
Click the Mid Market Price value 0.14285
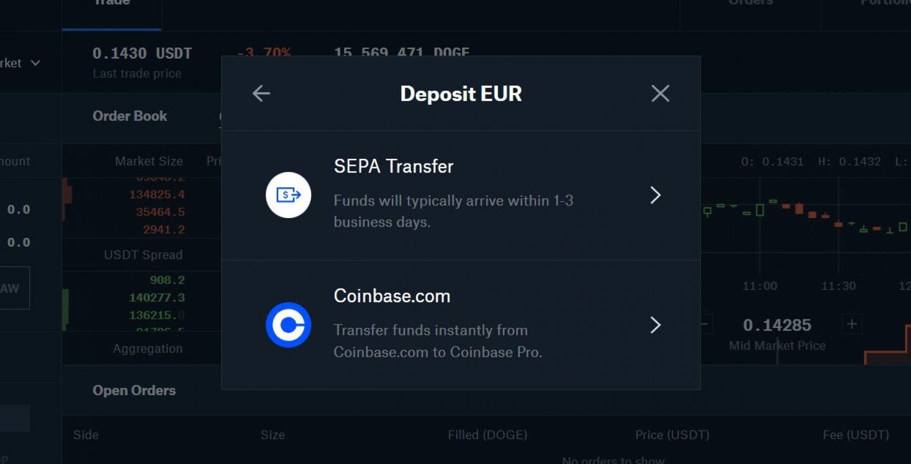777,325
